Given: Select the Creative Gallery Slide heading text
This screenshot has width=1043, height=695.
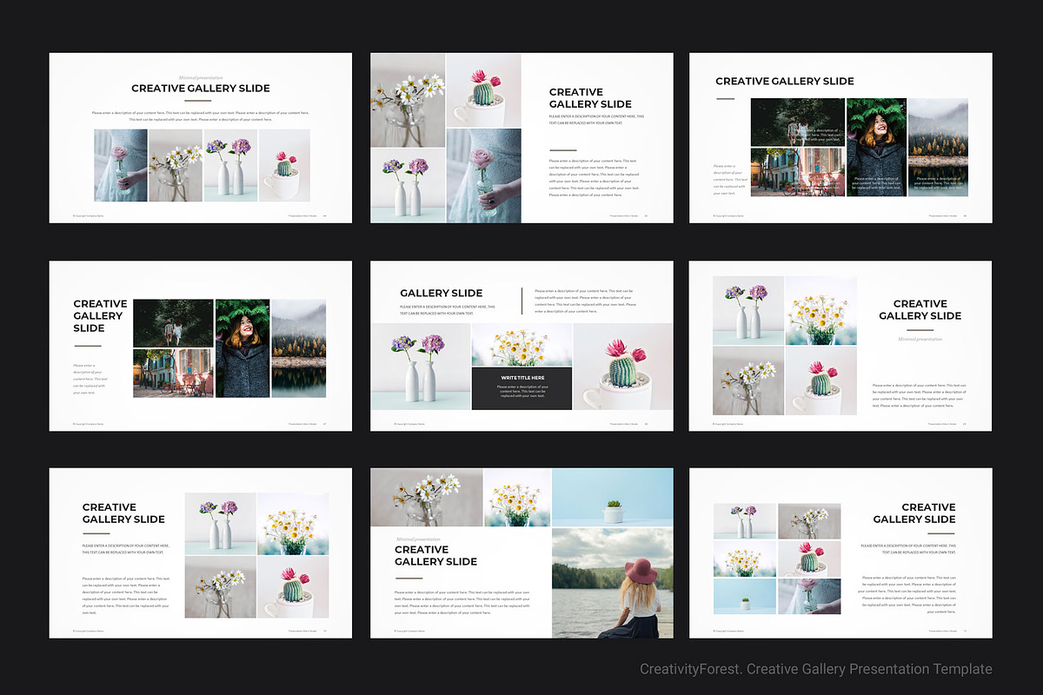Looking at the screenshot, I should pos(200,88).
